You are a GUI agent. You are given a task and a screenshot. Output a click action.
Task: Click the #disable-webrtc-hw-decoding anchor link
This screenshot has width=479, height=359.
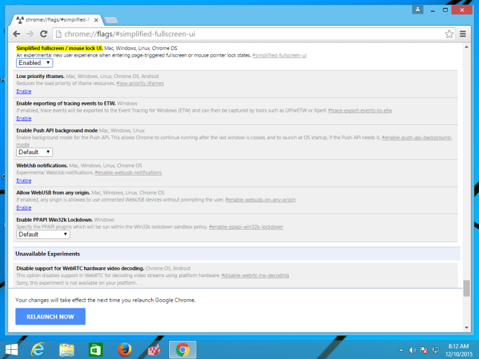click(x=255, y=275)
